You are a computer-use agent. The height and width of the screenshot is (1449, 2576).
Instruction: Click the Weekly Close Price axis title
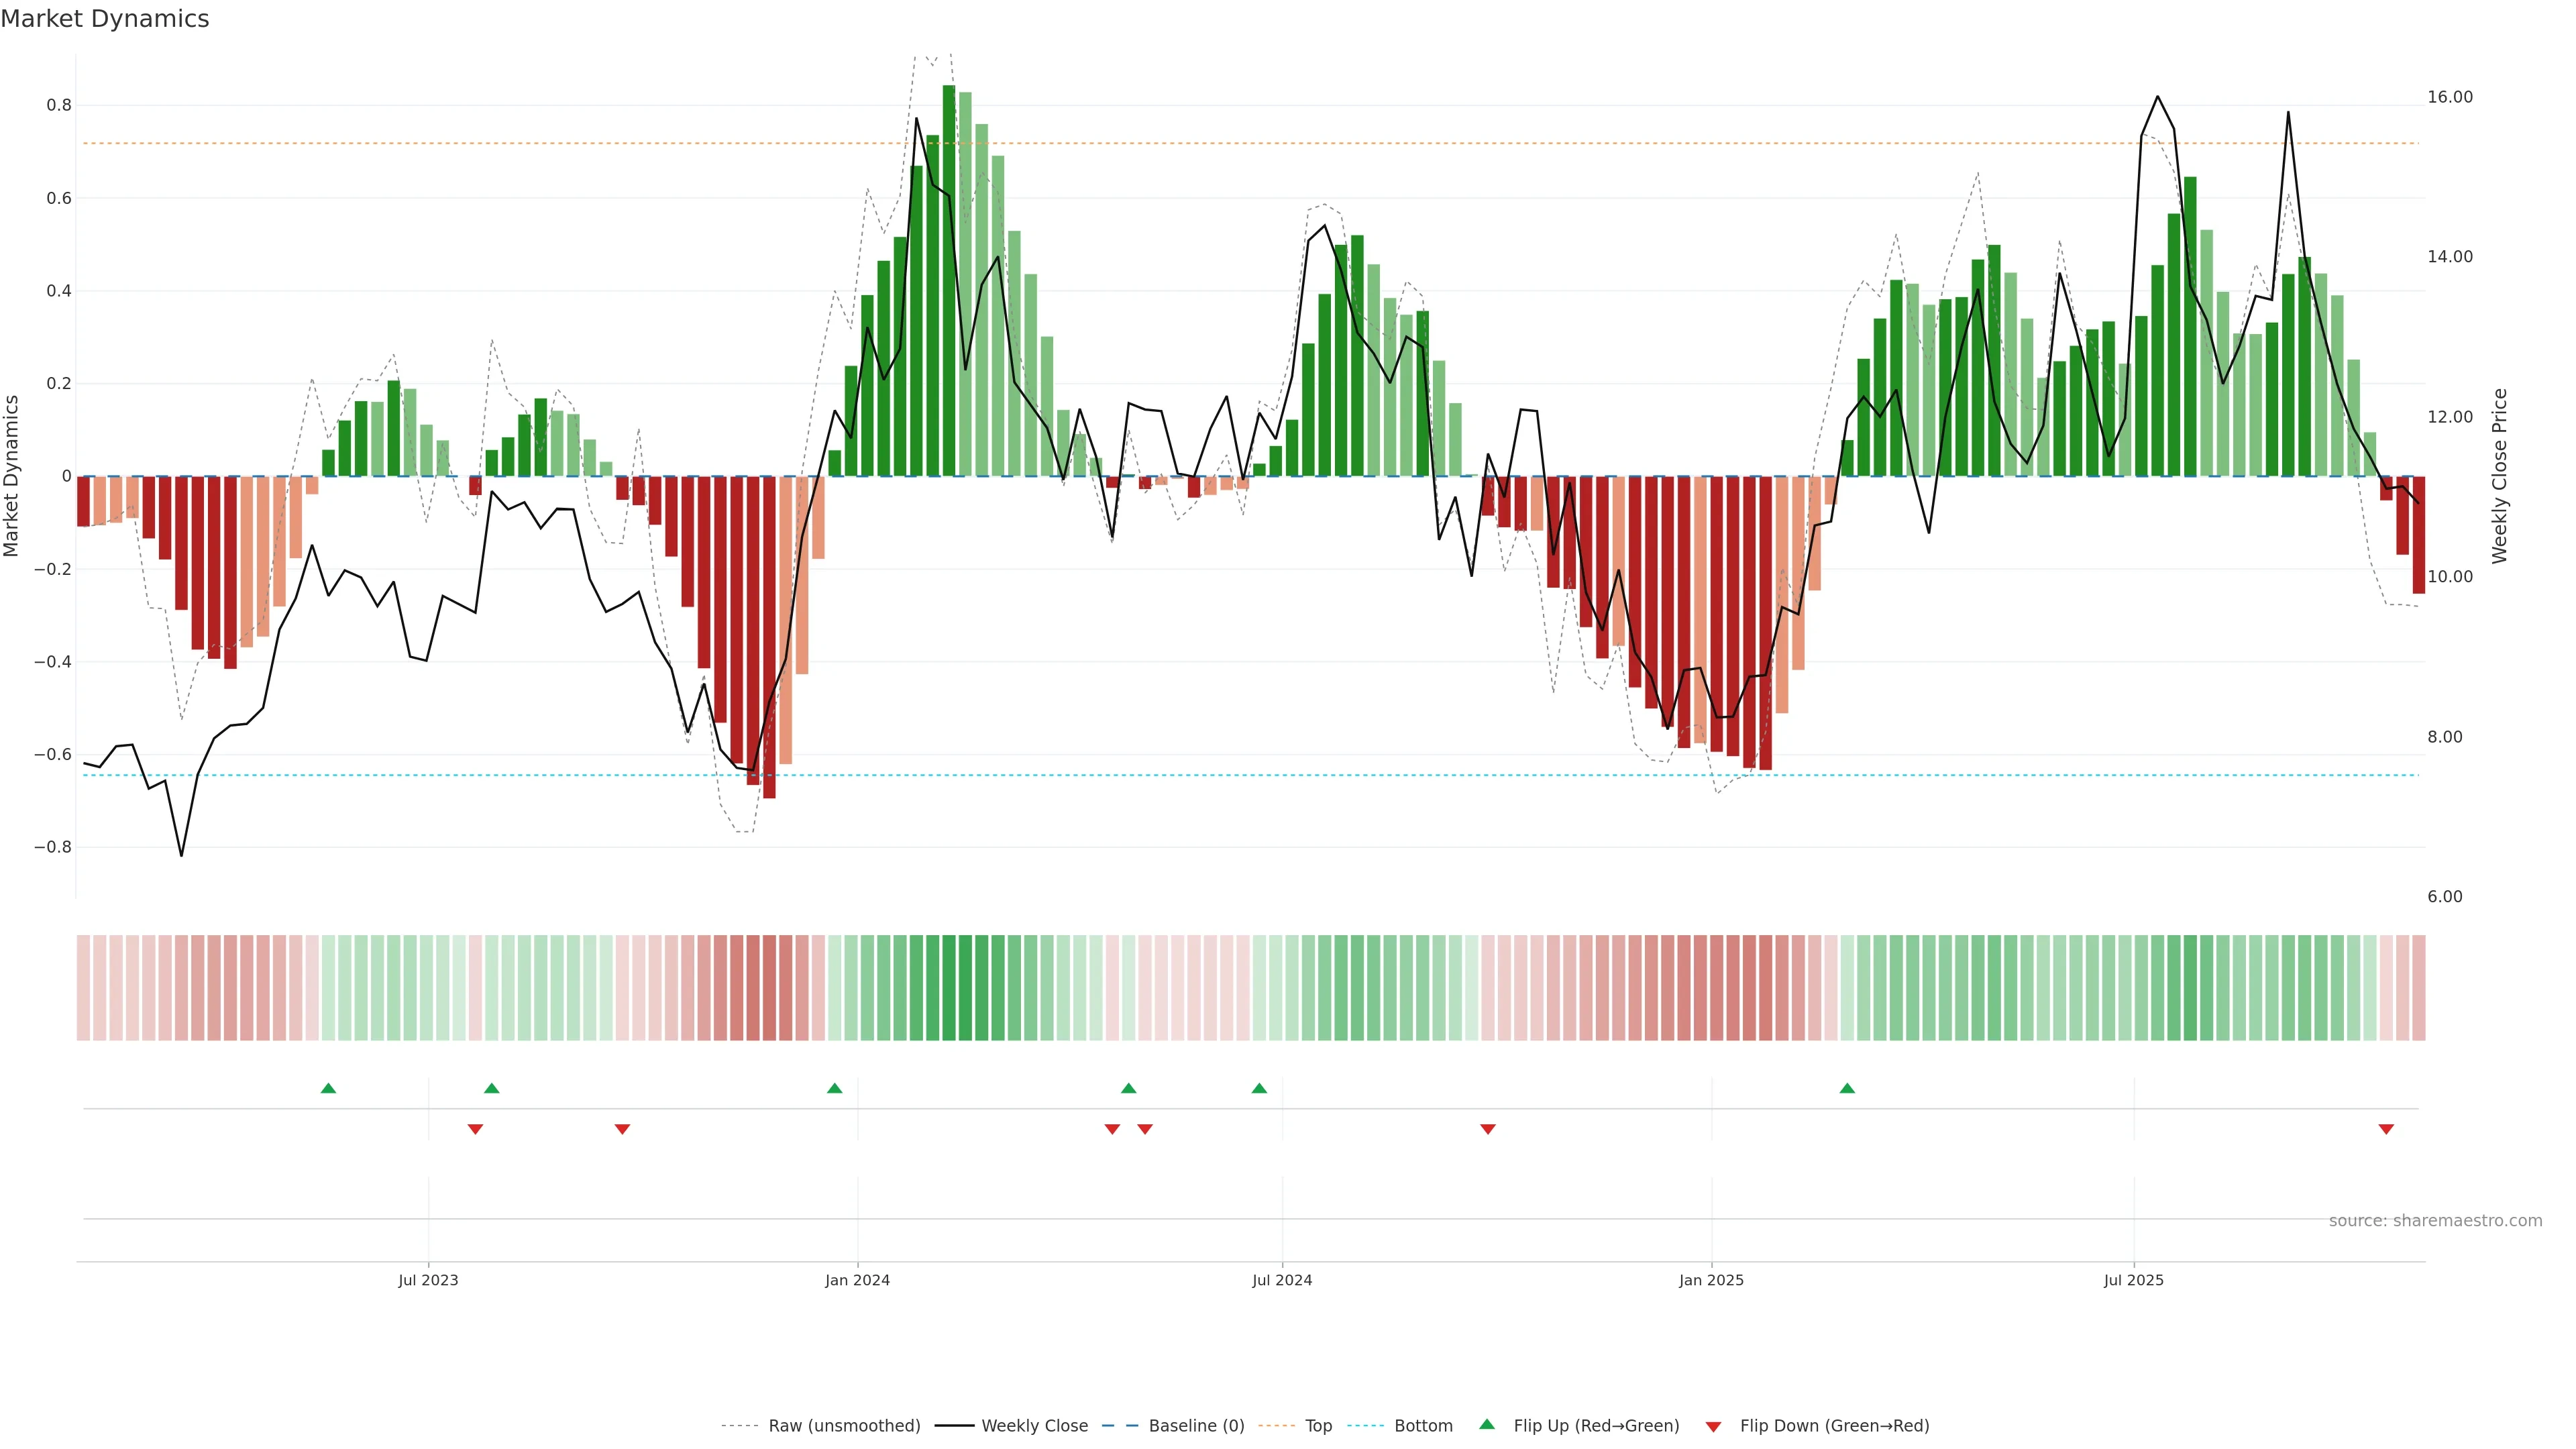tap(2500, 476)
